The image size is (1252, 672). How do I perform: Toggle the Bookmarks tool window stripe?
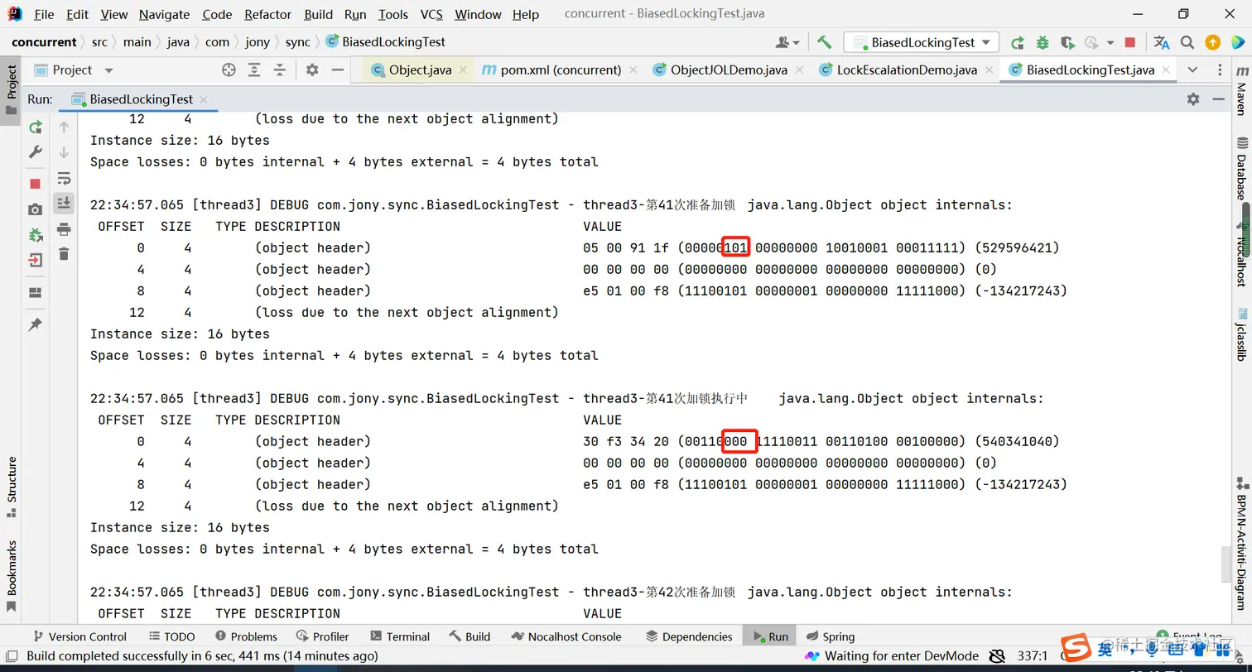click(12, 576)
